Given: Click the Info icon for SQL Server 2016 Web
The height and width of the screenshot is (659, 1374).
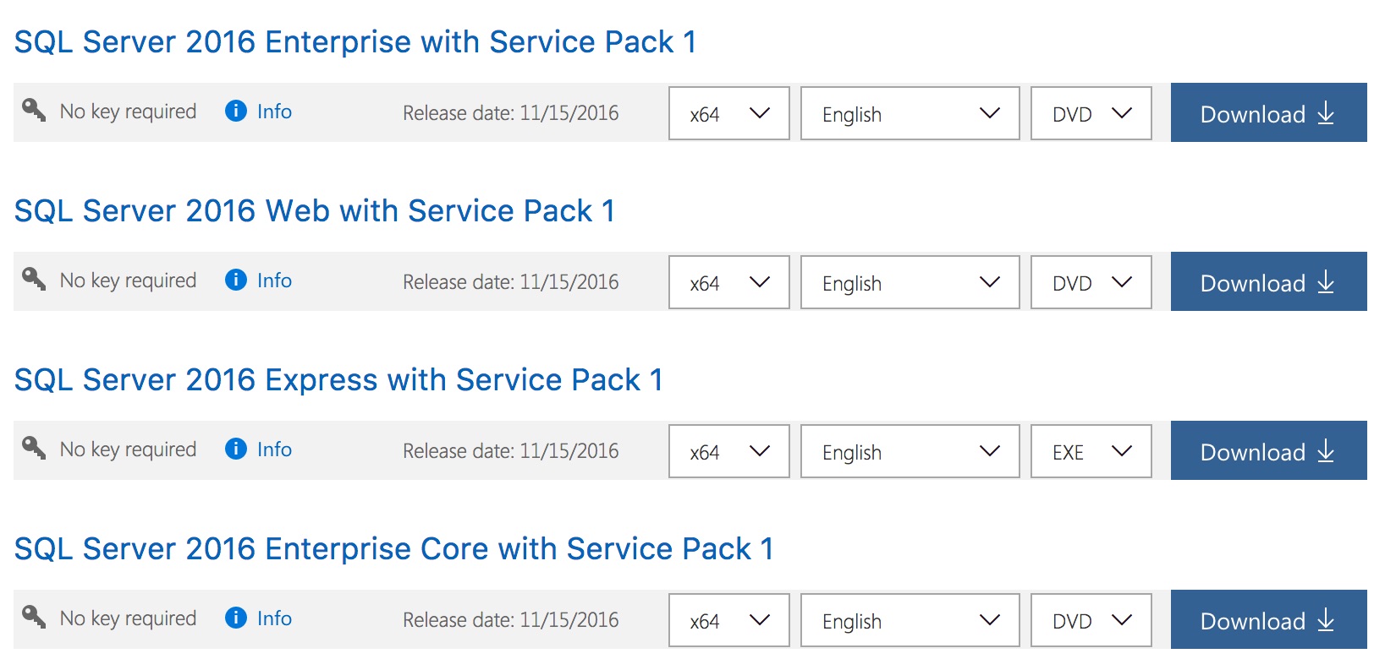Looking at the screenshot, I should pyautogui.click(x=235, y=280).
